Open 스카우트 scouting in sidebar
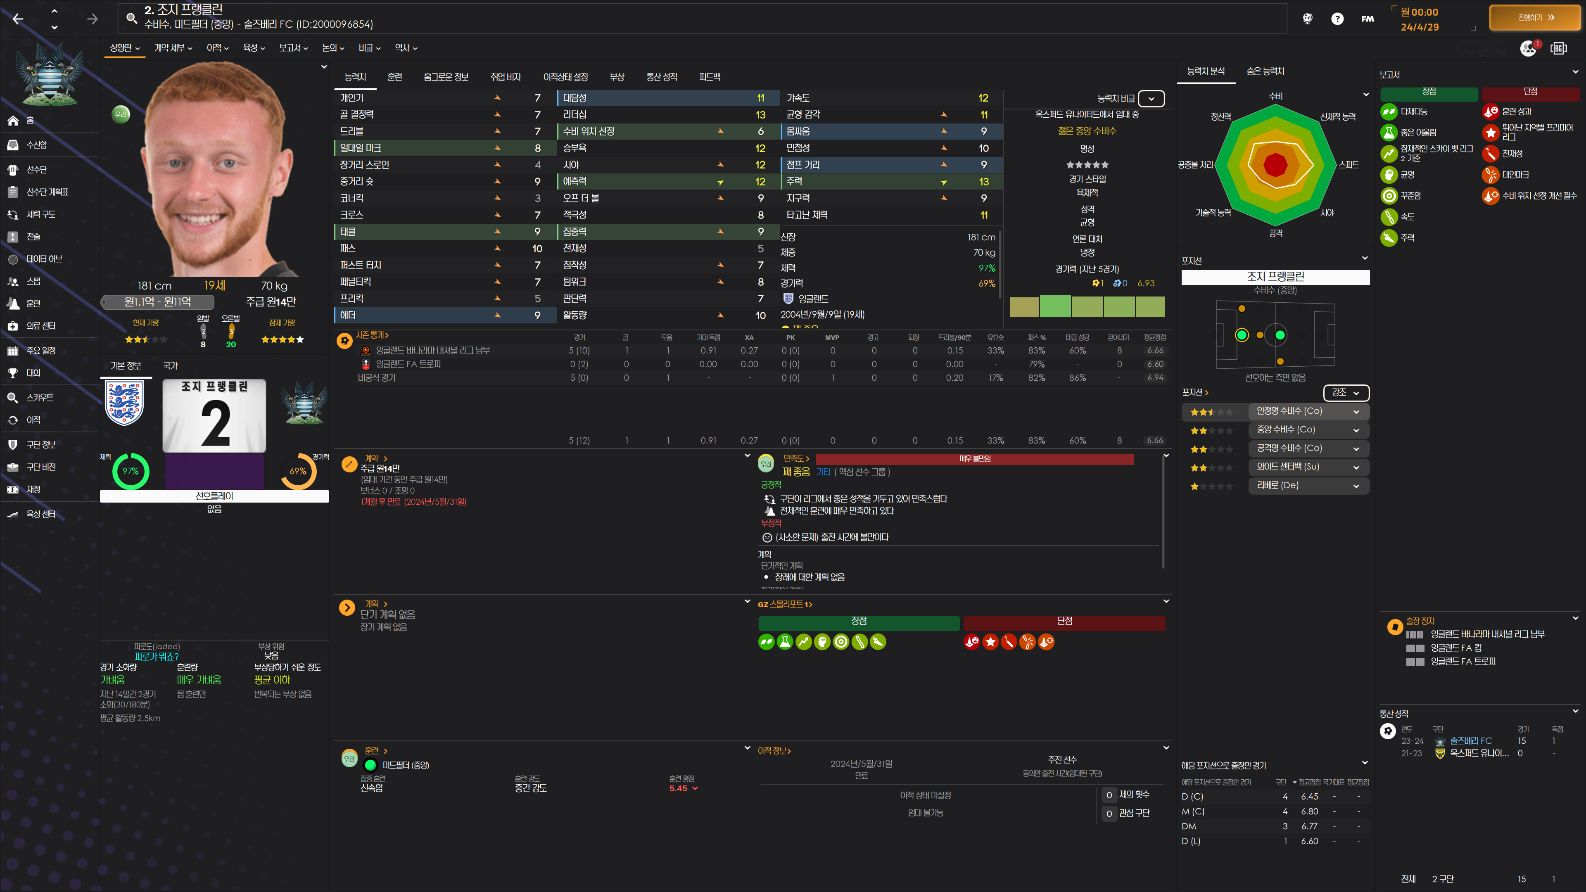Image resolution: width=1586 pixels, height=892 pixels. 39,398
